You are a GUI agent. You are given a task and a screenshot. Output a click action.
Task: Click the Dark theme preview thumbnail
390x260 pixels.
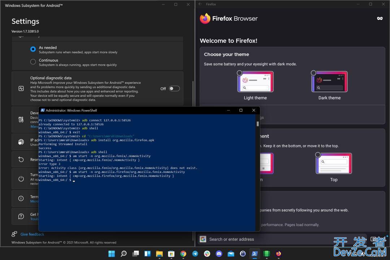330,82
